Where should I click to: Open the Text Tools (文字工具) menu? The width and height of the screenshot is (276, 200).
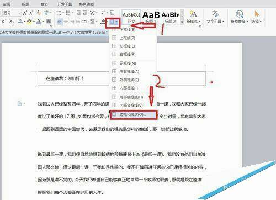(x=215, y=17)
